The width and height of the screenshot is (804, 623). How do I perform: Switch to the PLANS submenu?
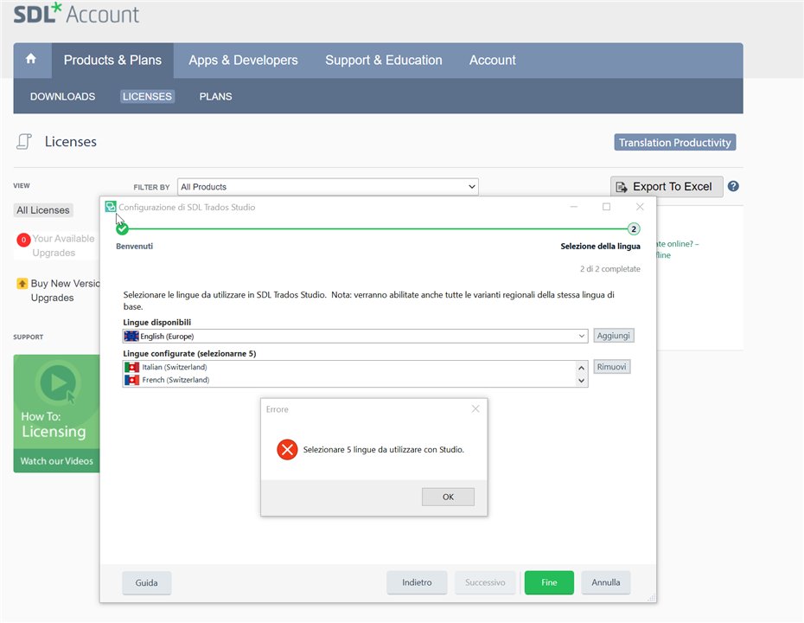(215, 96)
